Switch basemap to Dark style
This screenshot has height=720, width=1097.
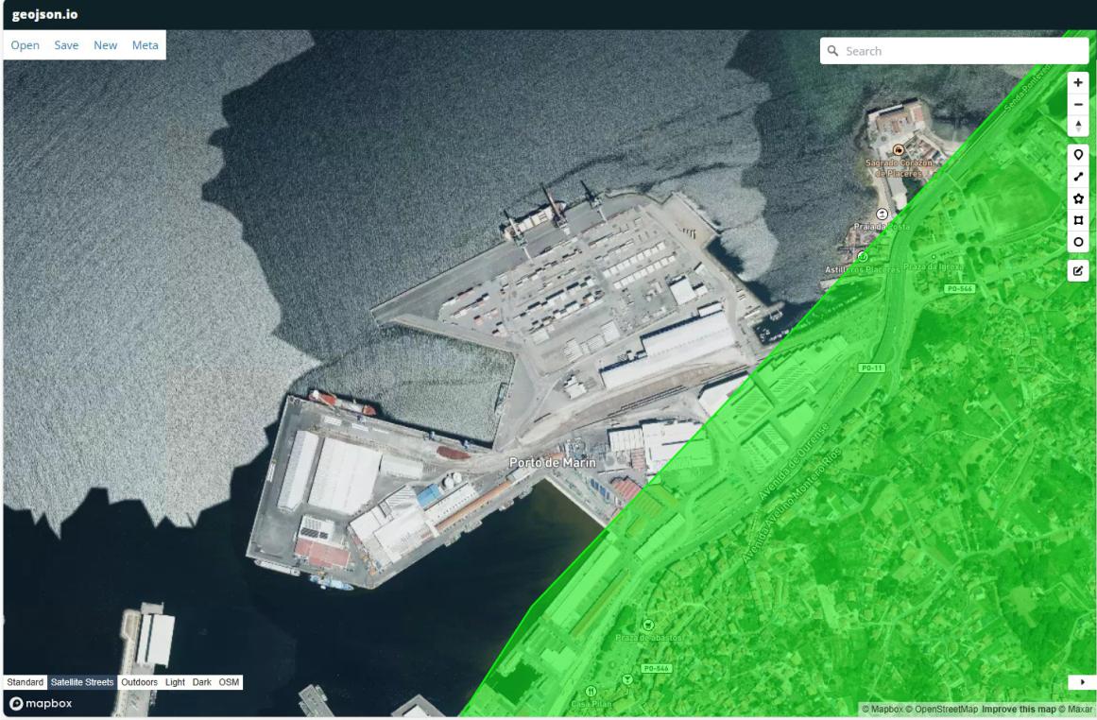(201, 682)
